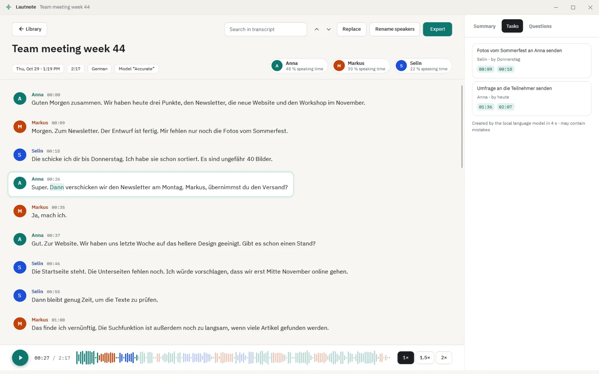Screen dimensions: 599x374
Task: Click Anna's avatar at 00:26
Action: coord(20,183)
